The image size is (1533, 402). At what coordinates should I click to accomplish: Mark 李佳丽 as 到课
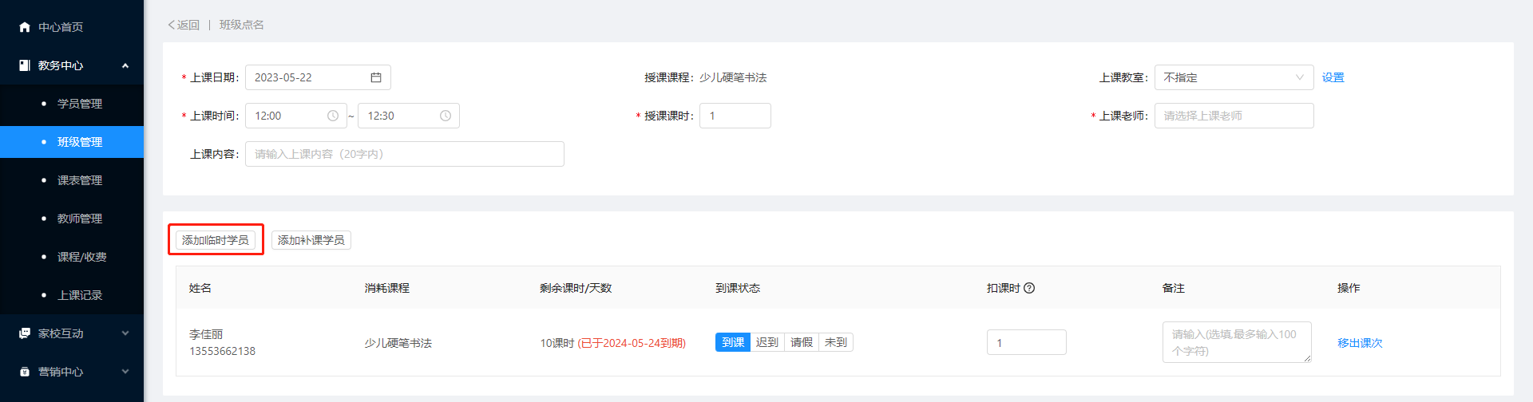pos(733,342)
